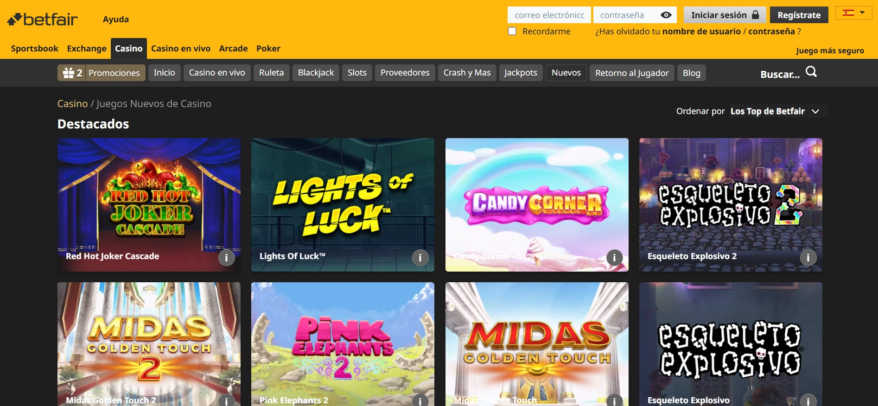This screenshot has width=878, height=406.
Task: Click forgotten nombre de usuario link
Action: (701, 32)
